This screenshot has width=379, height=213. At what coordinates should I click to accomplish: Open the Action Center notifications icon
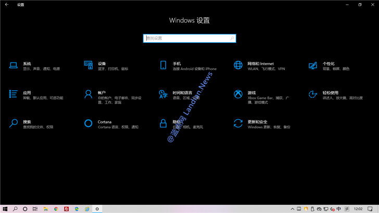click(370, 209)
